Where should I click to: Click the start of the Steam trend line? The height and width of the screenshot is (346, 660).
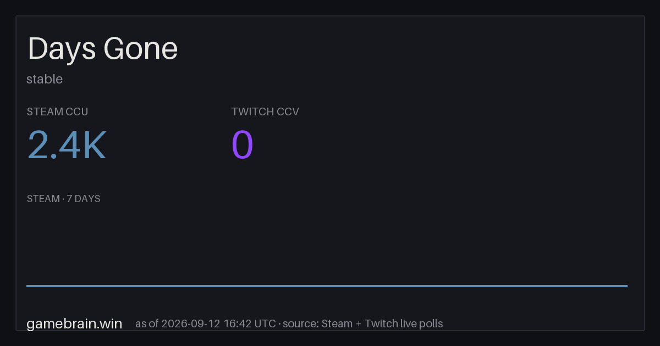tap(28, 286)
